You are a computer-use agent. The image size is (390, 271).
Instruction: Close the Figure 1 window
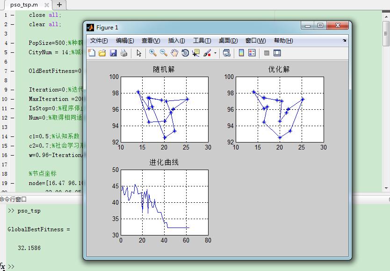[x=338, y=25]
